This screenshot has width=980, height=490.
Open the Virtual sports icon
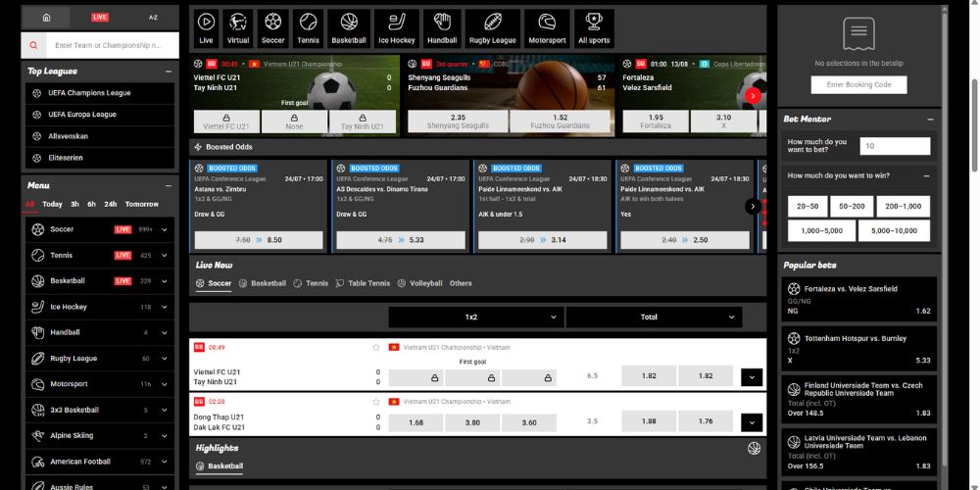[x=237, y=28]
